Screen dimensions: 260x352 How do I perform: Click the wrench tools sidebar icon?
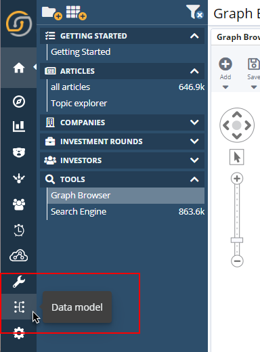tap(19, 282)
